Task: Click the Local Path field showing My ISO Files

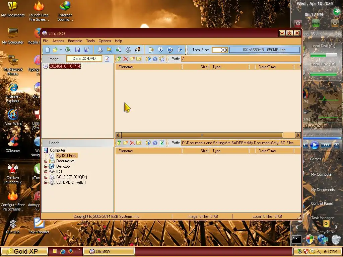Action: click(x=241, y=143)
